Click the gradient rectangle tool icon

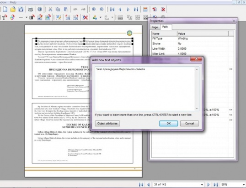[32, 17]
